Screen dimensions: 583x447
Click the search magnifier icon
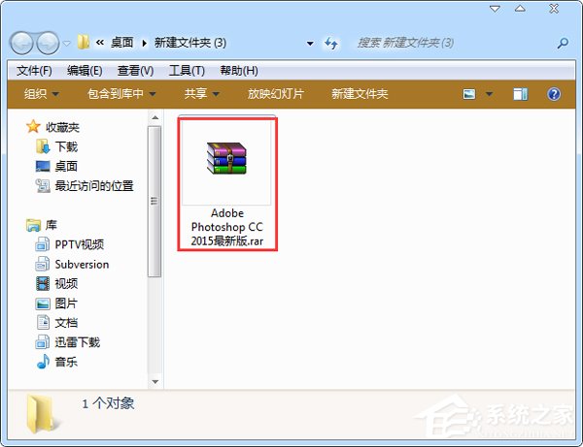[563, 43]
